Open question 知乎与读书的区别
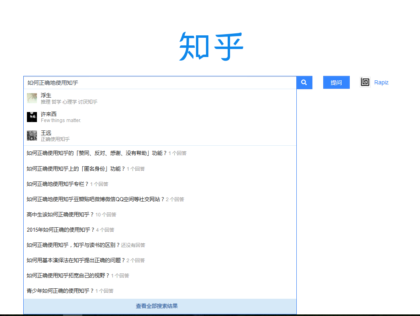 tap(160, 245)
